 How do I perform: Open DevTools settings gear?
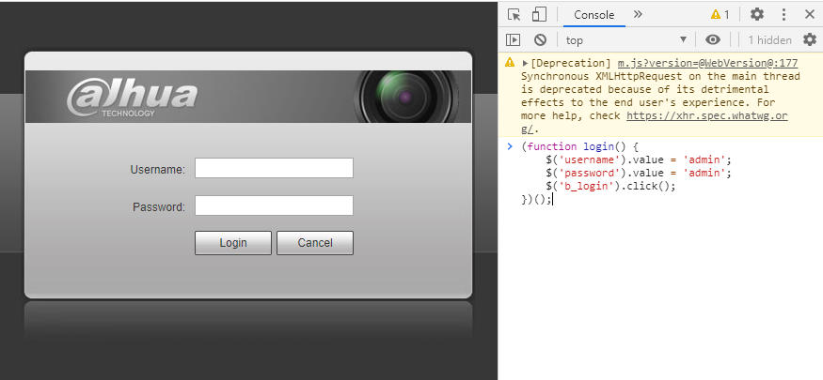[756, 14]
